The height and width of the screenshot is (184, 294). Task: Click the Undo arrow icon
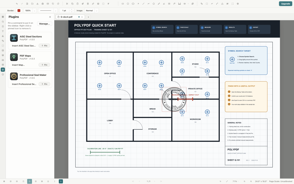click(17, 4)
